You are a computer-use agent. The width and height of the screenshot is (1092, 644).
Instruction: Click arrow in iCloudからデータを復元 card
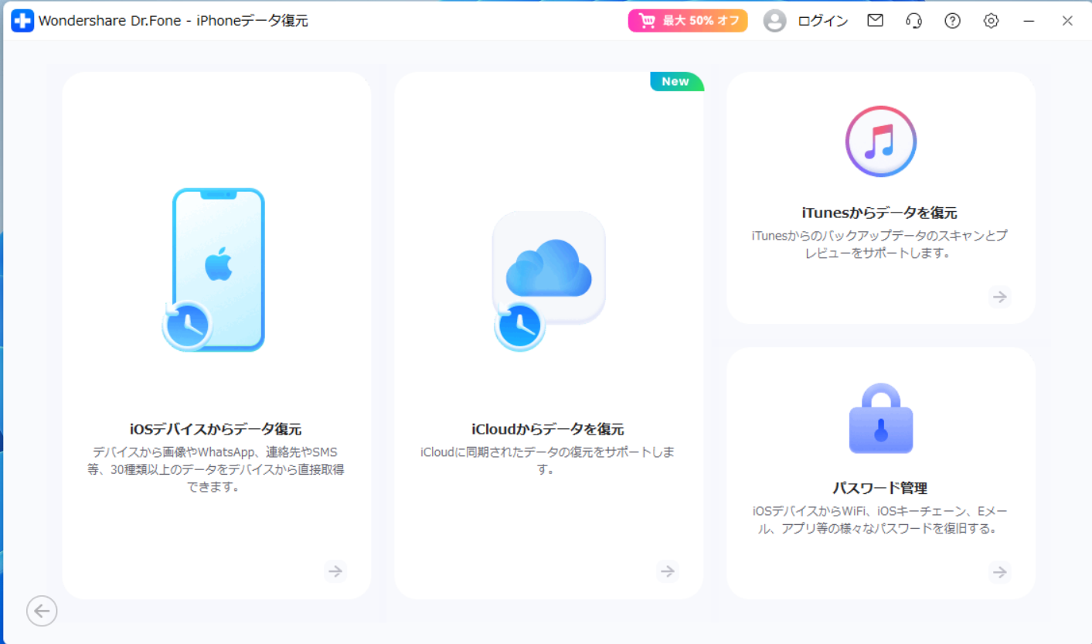pos(668,571)
